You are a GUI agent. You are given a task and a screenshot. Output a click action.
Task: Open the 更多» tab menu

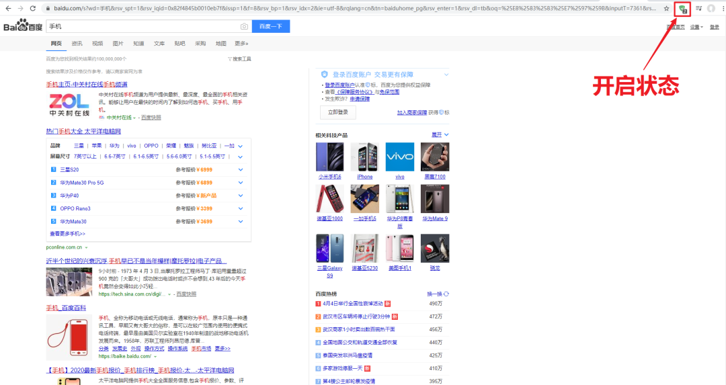point(241,44)
